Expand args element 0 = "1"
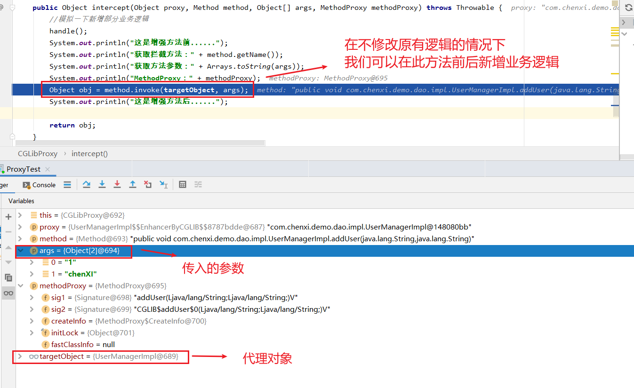 [32, 262]
